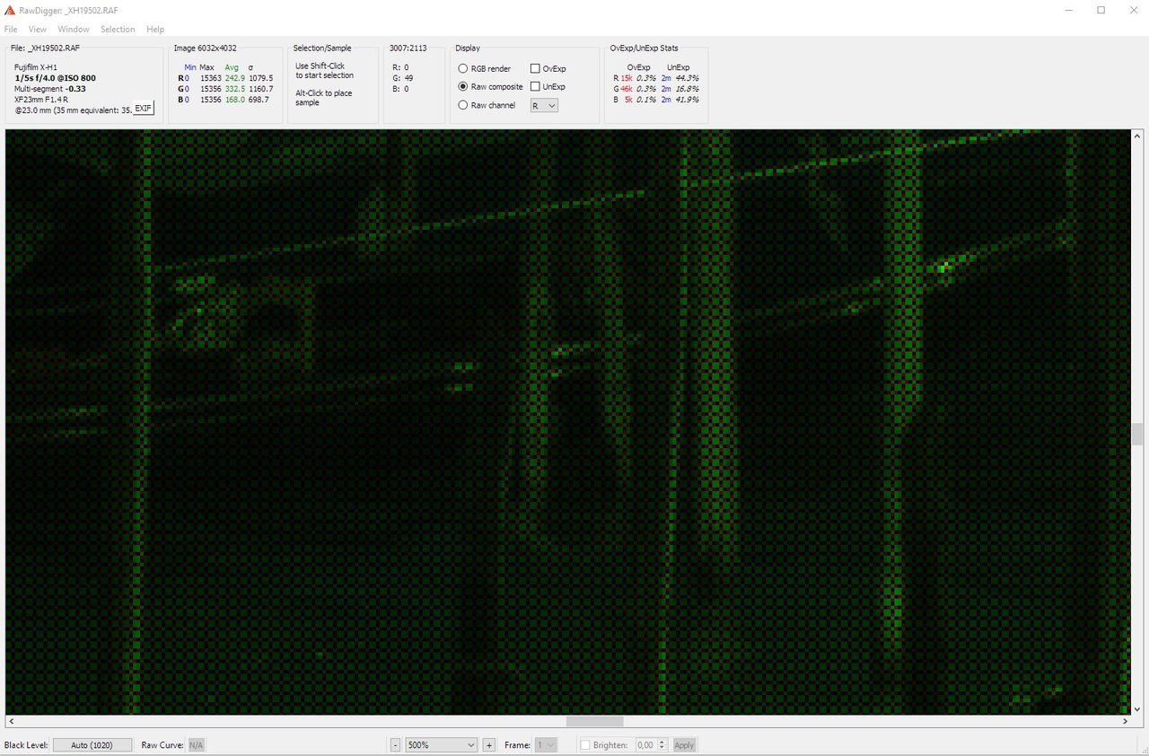This screenshot has height=756, width=1149.
Task: Click the G average value 332.5
Action: tap(234, 89)
